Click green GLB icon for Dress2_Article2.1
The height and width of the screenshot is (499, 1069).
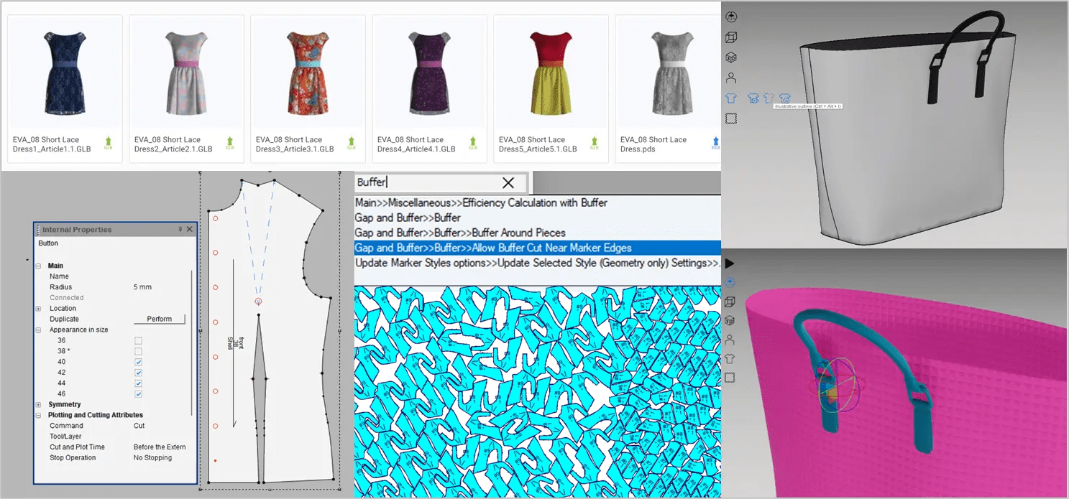tap(230, 143)
